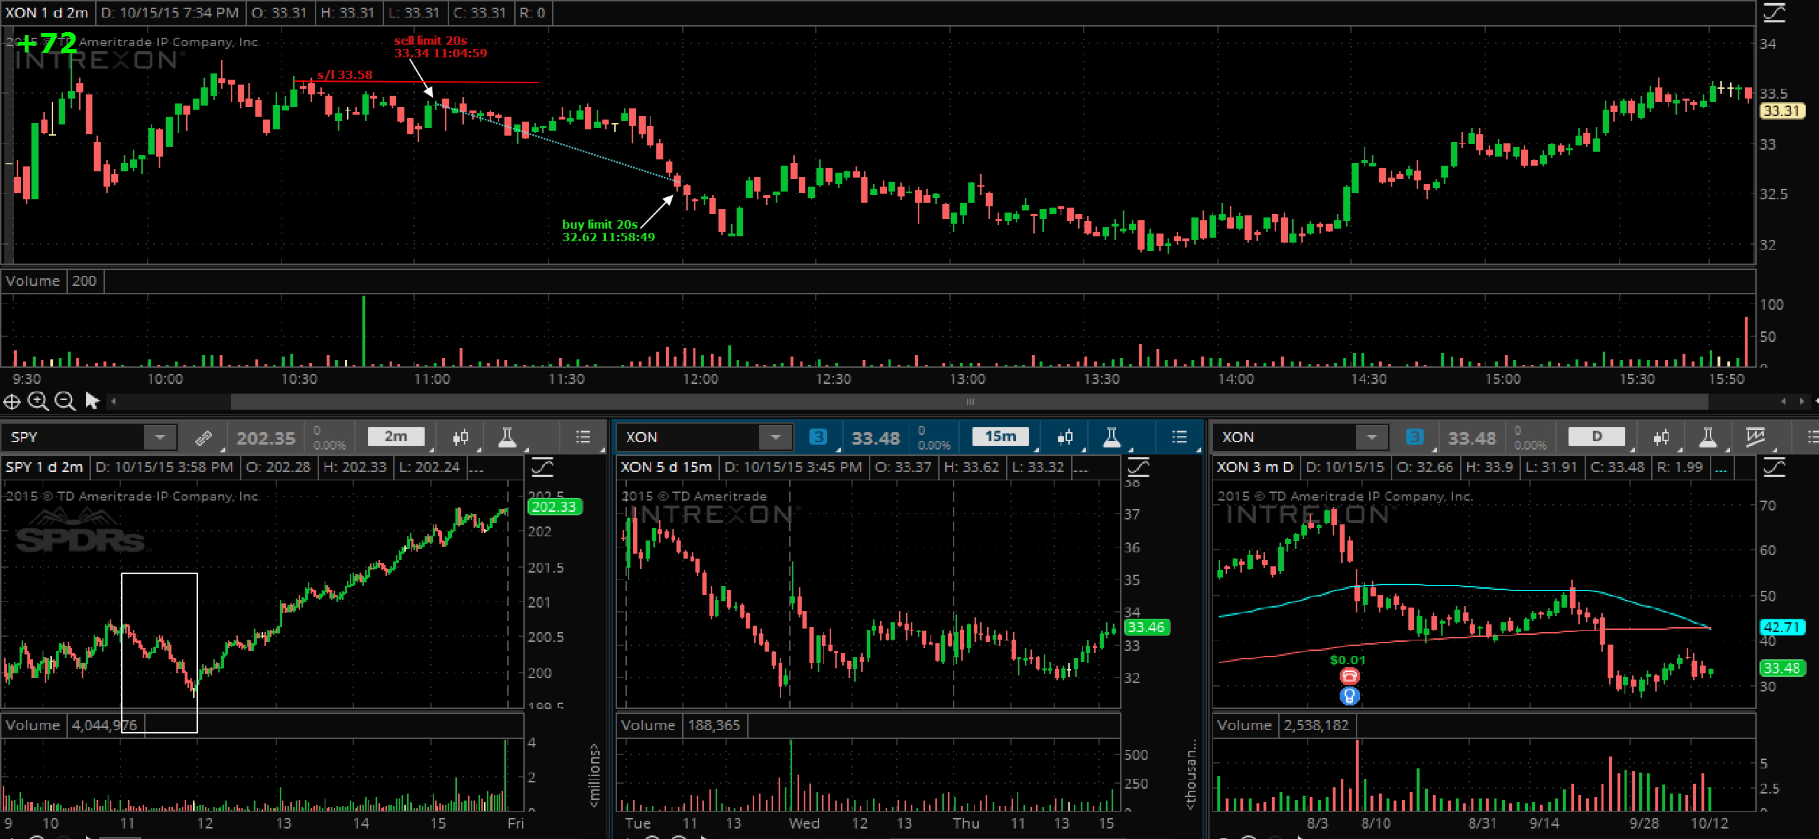The height and width of the screenshot is (839, 1819).
Task: Click the crosshair pan tool on main chart
Action: click(11, 401)
